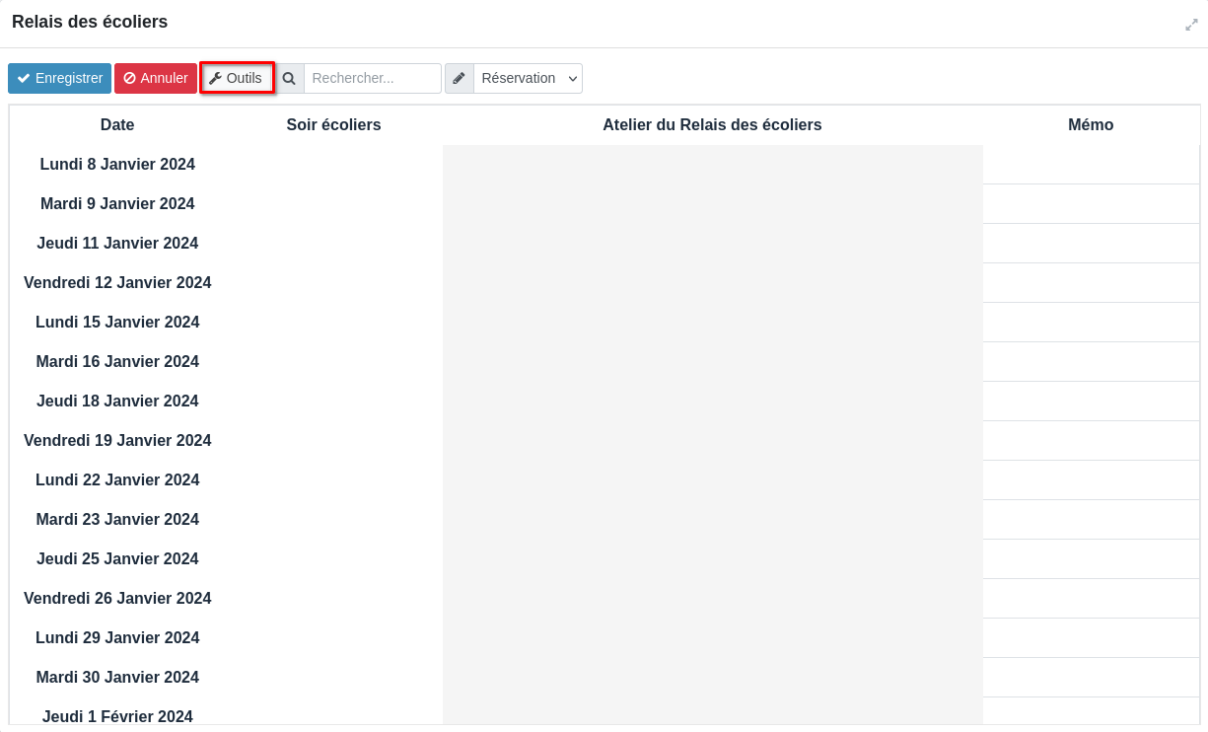Toggle Soir écoliers for Mardi 9 Janvier 2024
The width and height of the screenshot is (1208, 732).
[333, 204]
